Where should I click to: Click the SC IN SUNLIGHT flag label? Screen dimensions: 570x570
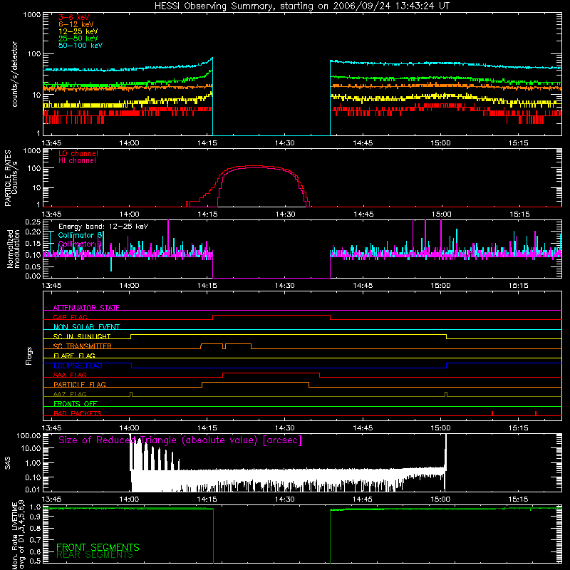[82, 336]
